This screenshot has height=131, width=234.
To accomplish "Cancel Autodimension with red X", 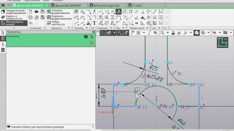I will pos(92,43).
